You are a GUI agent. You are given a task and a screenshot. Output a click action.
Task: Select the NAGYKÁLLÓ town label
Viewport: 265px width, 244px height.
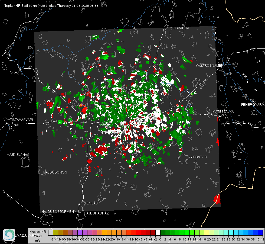click(128, 143)
